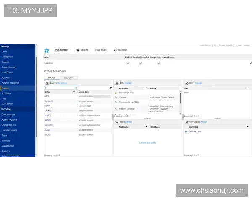252x201 pixels.
Task: Open Schedules in the left sidebar
Action: pyautogui.click(x=6, y=93)
